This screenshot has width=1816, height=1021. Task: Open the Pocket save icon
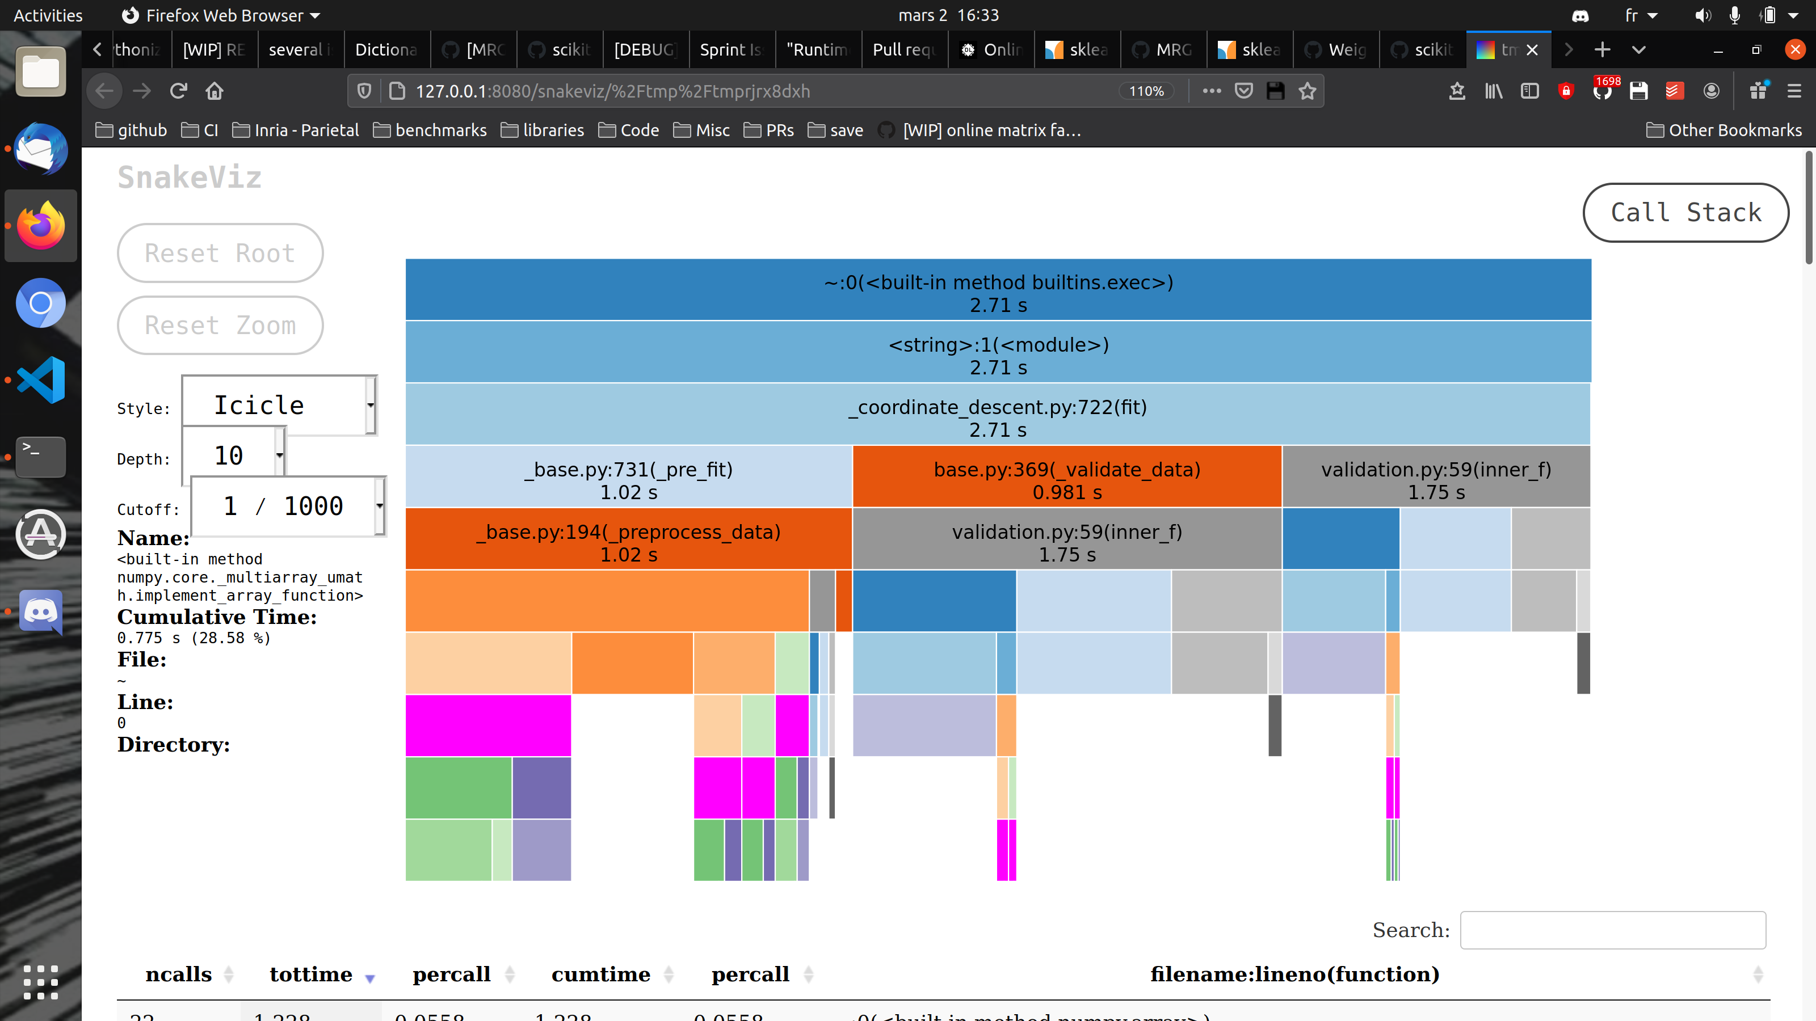pos(1243,91)
